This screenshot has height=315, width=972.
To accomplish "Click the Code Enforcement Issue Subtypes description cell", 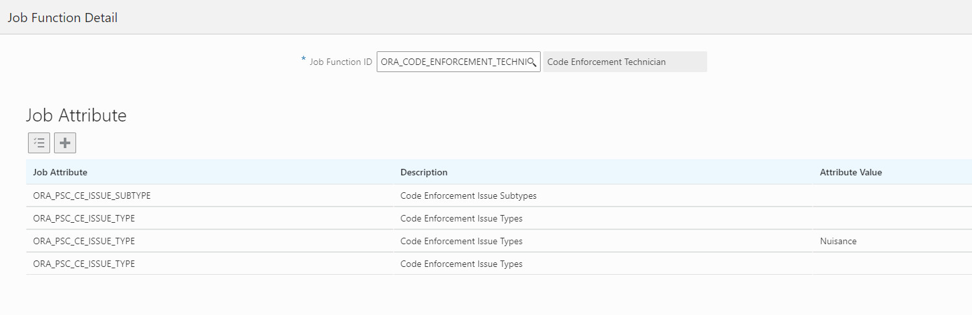I will tap(468, 195).
